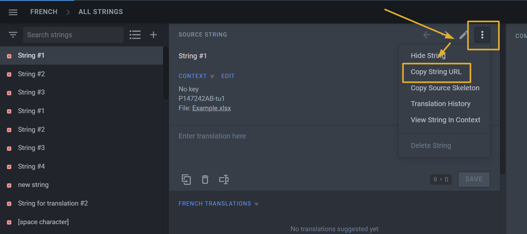The width and height of the screenshot is (527, 234).
Task: Select View String In Context option
Action: [445, 120]
